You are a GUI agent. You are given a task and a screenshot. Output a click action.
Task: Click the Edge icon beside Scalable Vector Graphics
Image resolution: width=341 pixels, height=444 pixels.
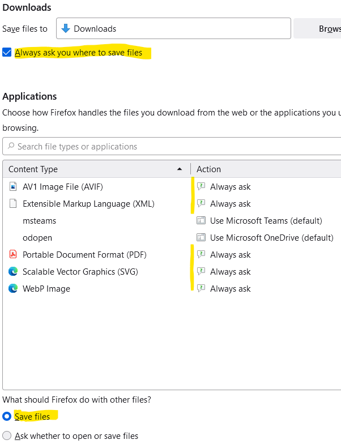coord(14,271)
